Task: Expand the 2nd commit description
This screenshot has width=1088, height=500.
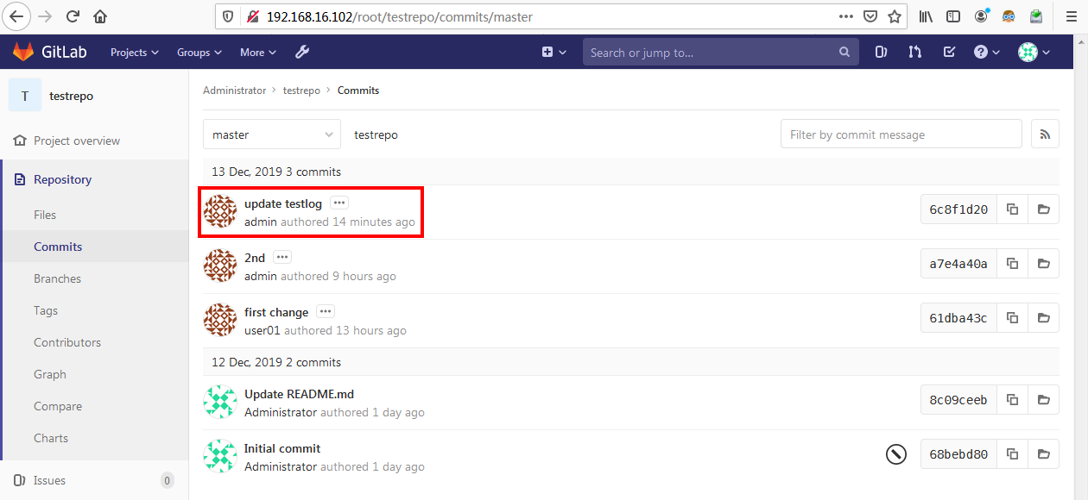Action: (x=283, y=258)
